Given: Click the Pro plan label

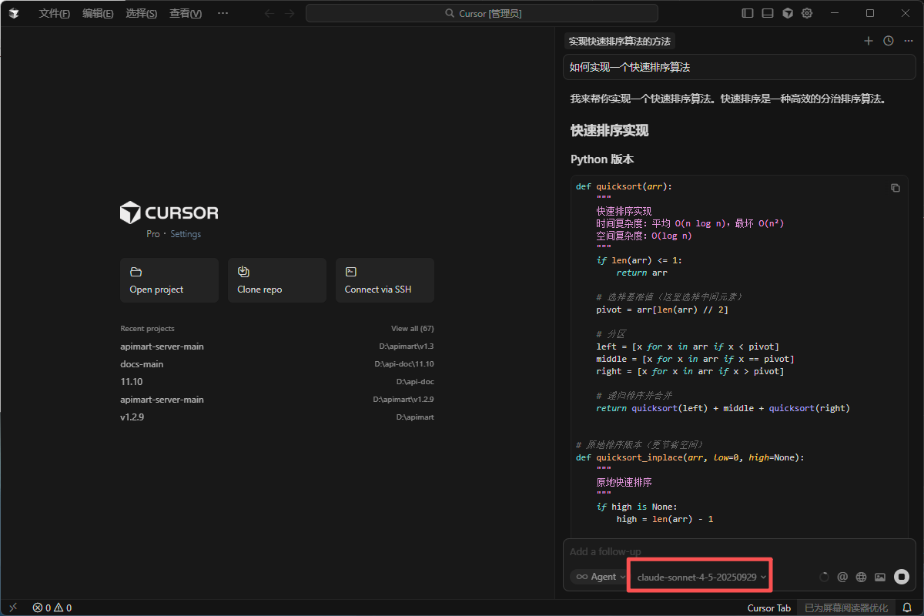Looking at the screenshot, I should [x=153, y=234].
